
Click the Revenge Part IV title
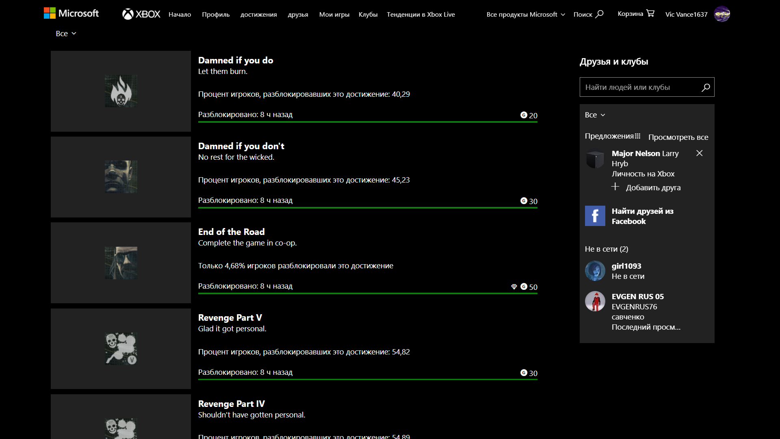tap(232, 404)
